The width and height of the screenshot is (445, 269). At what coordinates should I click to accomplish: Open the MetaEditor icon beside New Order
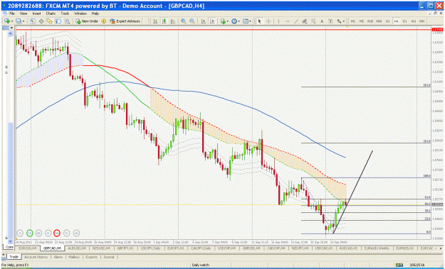point(103,21)
